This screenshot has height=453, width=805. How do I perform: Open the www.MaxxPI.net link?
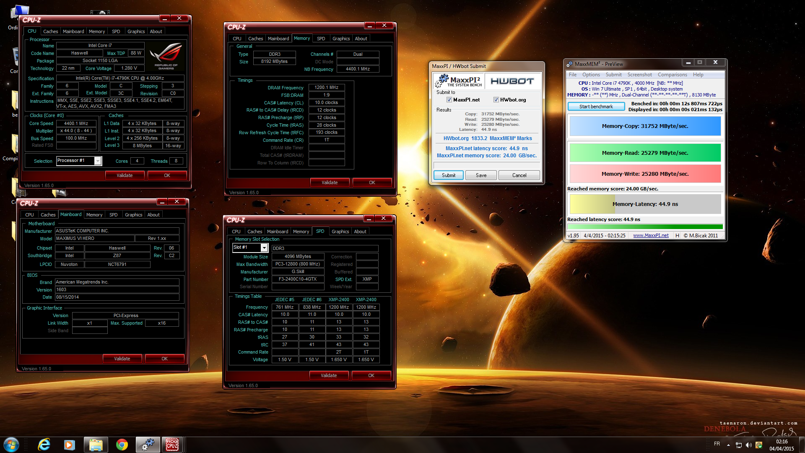coord(651,235)
